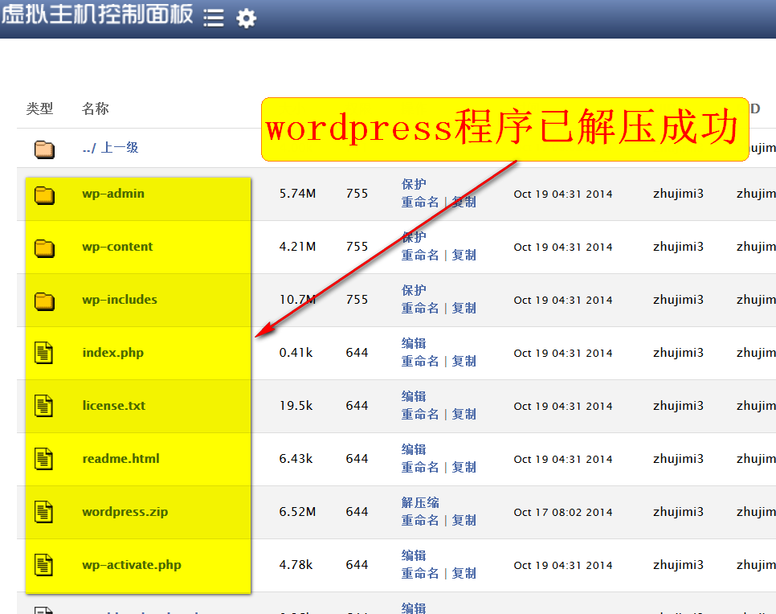Screen dimensions: 776x614
Task: Go up one level via ../ 上一级
Action: point(110,148)
